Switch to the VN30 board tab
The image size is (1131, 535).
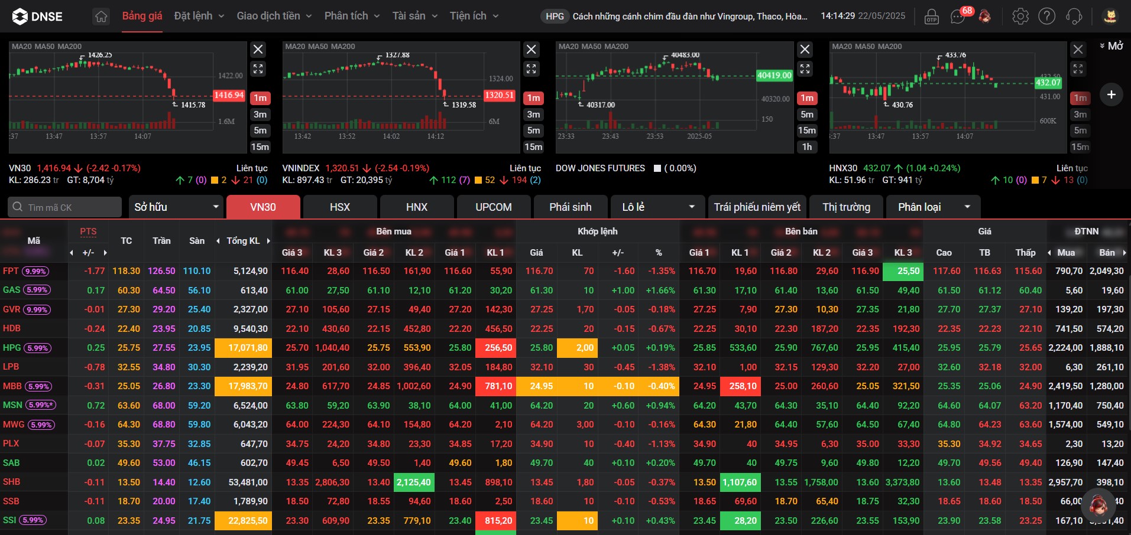point(263,207)
